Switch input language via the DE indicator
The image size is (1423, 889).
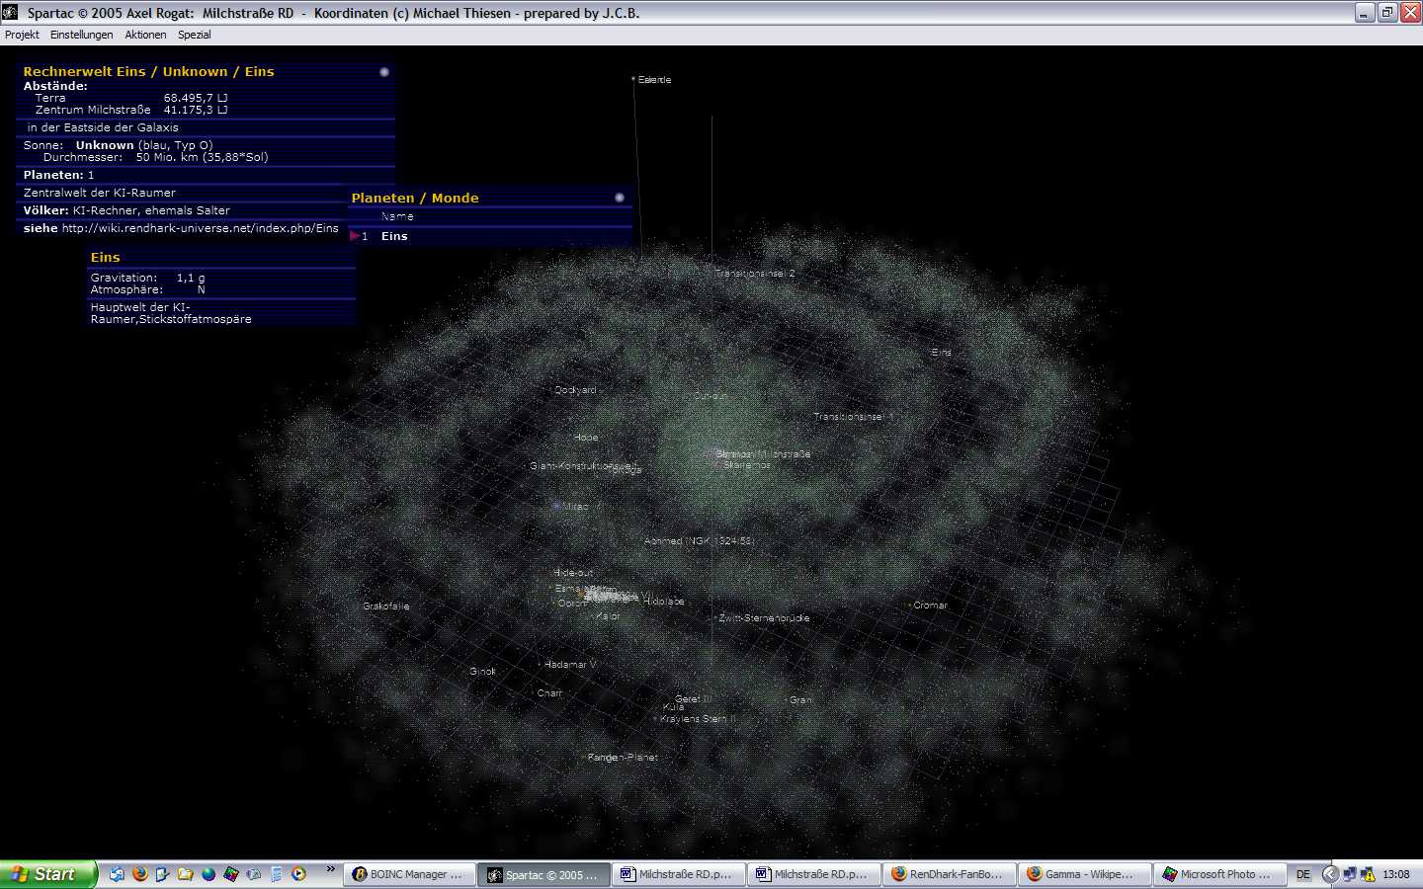tap(1302, 874)
